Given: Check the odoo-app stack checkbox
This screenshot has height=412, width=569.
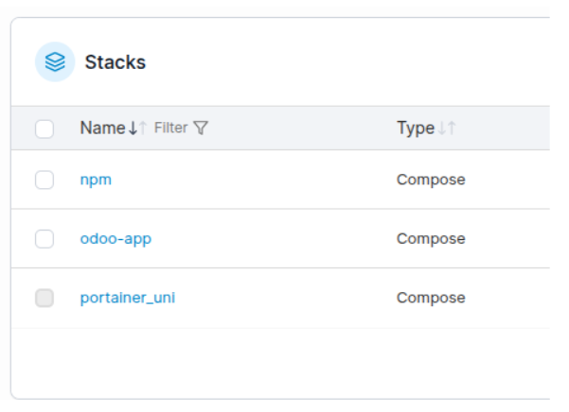Looking at the screenshot, I should [44, 239].
